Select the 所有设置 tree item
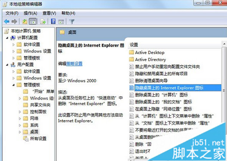Screen dimensions: 227x161 coord(38,139)
